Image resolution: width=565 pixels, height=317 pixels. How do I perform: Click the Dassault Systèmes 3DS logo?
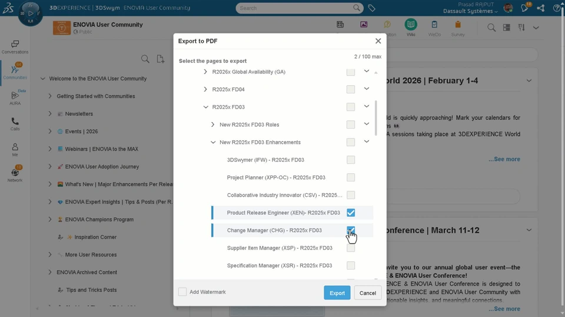tap(8, 8)
